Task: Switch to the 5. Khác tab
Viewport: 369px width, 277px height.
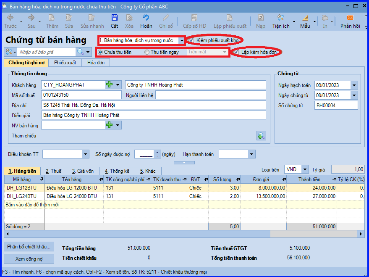Action: coord(148,171)
